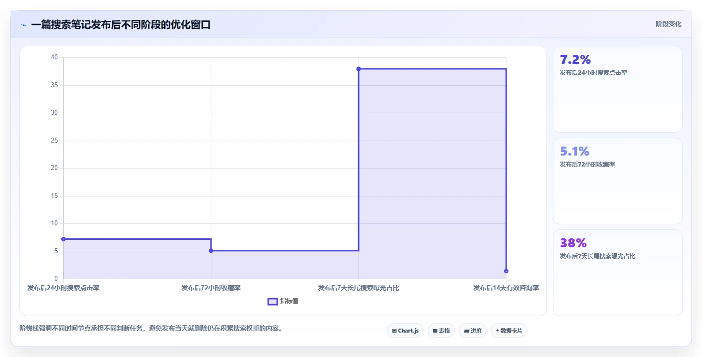Click x-axis label 发布后24小时搜索点击率
Image resolution: width=702 pixels, height=357 pixels.
tap(63, 288)
